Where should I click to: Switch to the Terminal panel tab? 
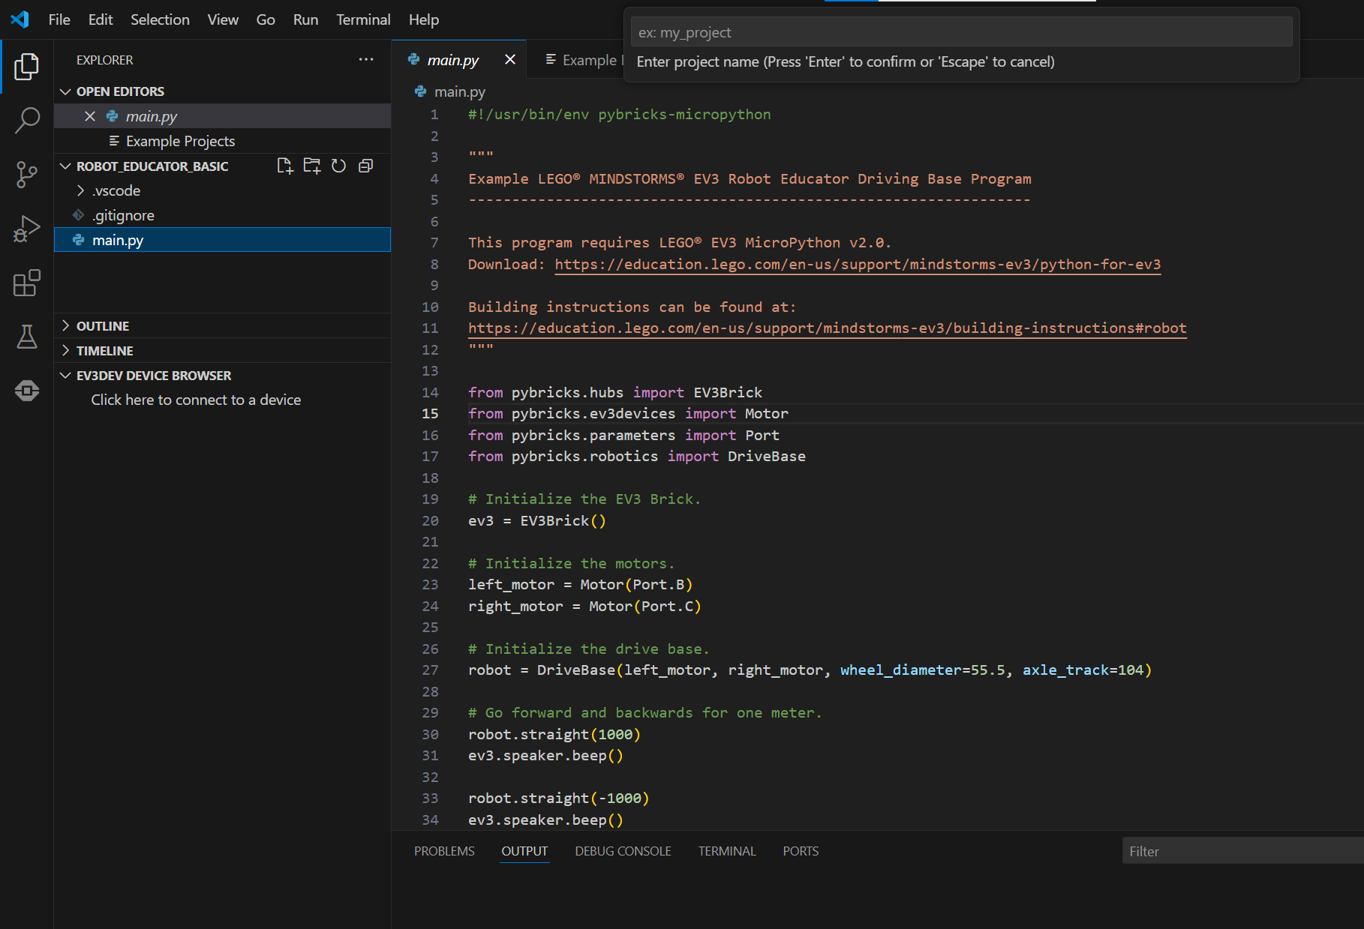(x=727, y=851)
